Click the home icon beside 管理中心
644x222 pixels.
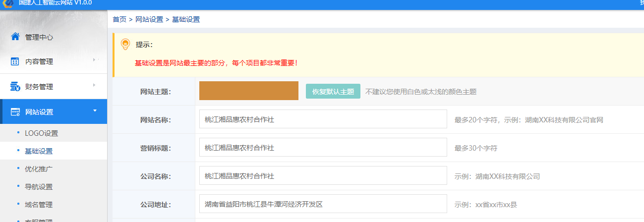click(15, 37)
